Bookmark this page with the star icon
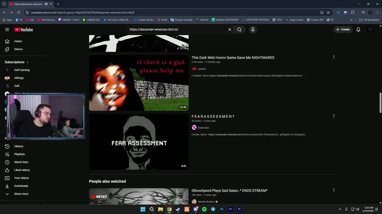Screen dimensions: 382x214 coord(328,12)
